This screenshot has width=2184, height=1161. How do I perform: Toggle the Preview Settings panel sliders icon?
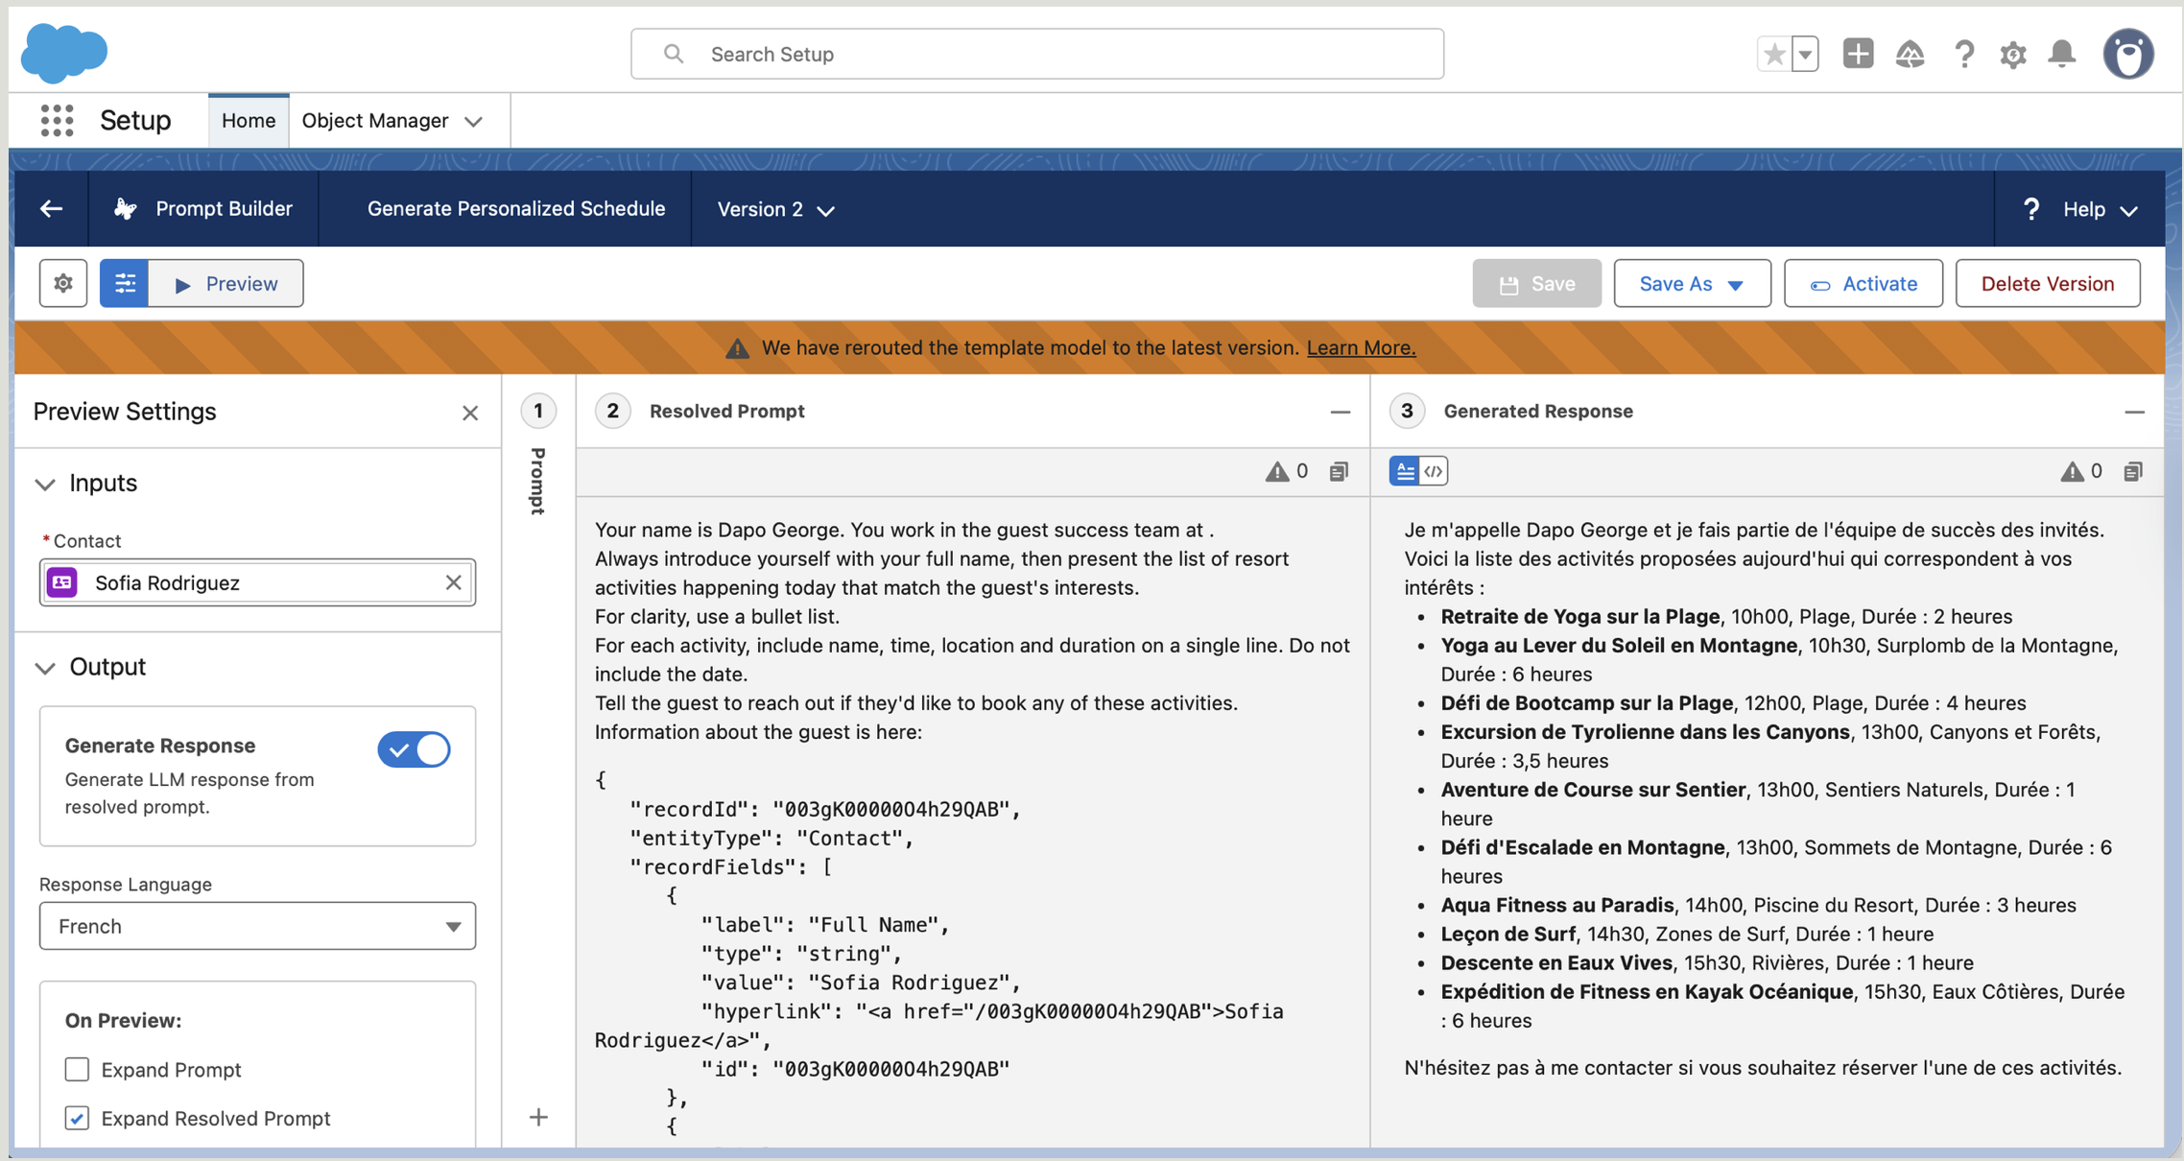tap(125, 283)
